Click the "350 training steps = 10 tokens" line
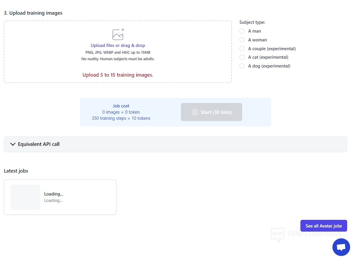The height and width of the screenshot is (258, 356). [121, 118]
